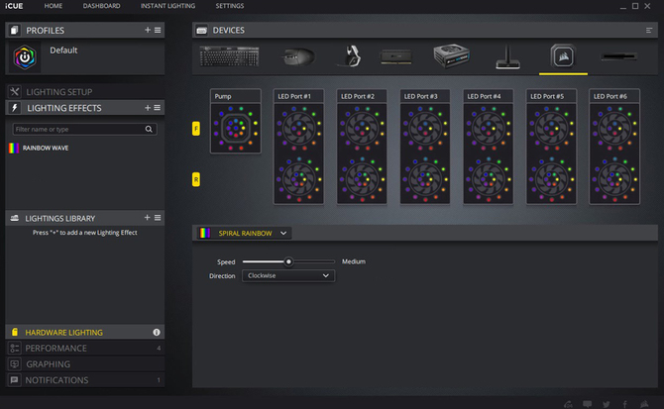Click the filter name or type field

click(x=84, y=129)
